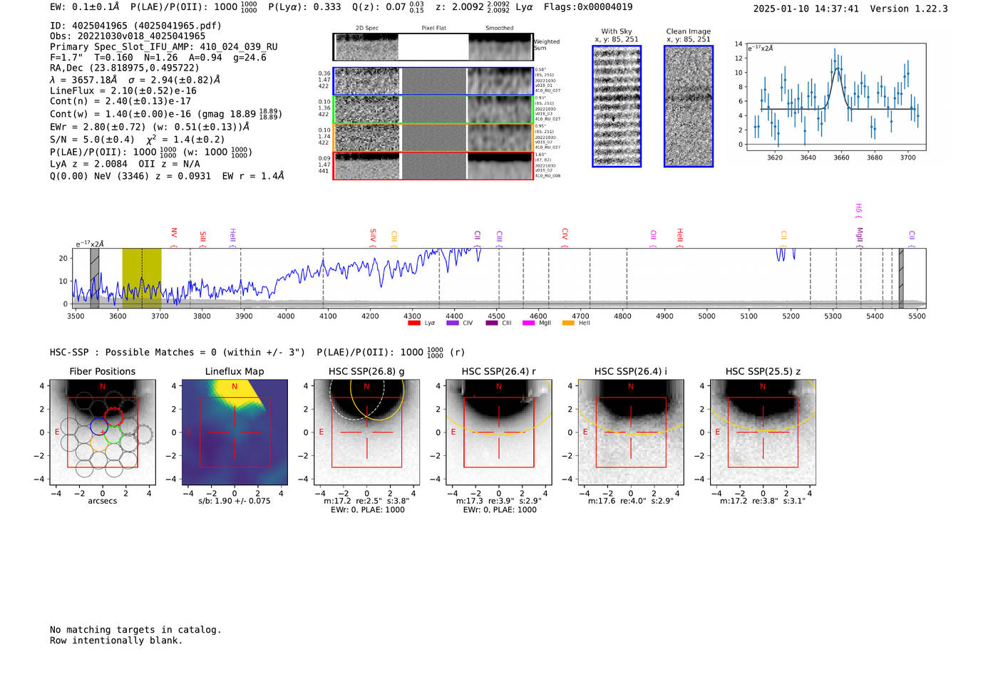Click the green fiber circle in Fiber Positions

[x=113, y=434]
